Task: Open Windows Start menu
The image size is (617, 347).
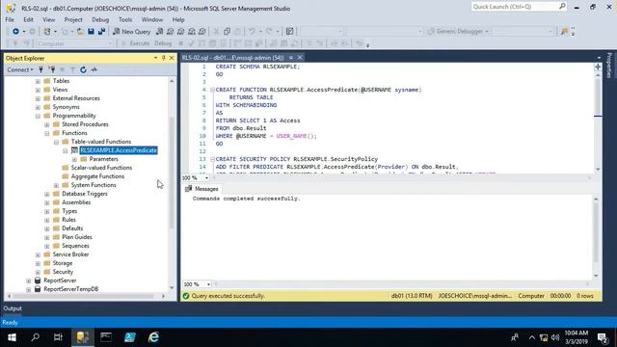Action: click(12, 337)
